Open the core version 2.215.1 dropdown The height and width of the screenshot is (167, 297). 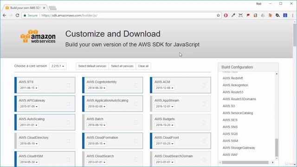pos(58,66)
